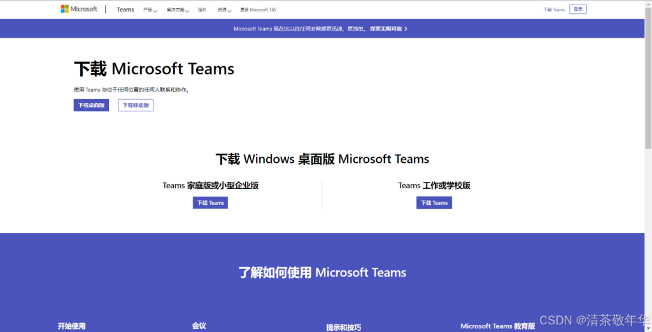This screenshot has width=652, height=332.
Task: Click the 登录 sign-in button
Action: [578, 9]
